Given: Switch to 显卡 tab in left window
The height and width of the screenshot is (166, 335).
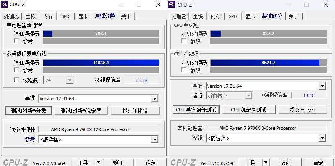Looking at the screenshot, I should (83, 16).
